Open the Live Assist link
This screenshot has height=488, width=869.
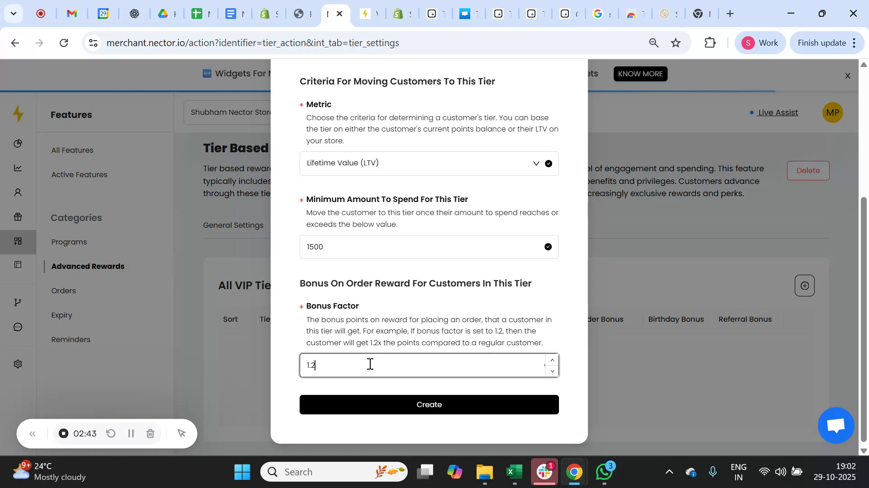[x=778, y=113]
